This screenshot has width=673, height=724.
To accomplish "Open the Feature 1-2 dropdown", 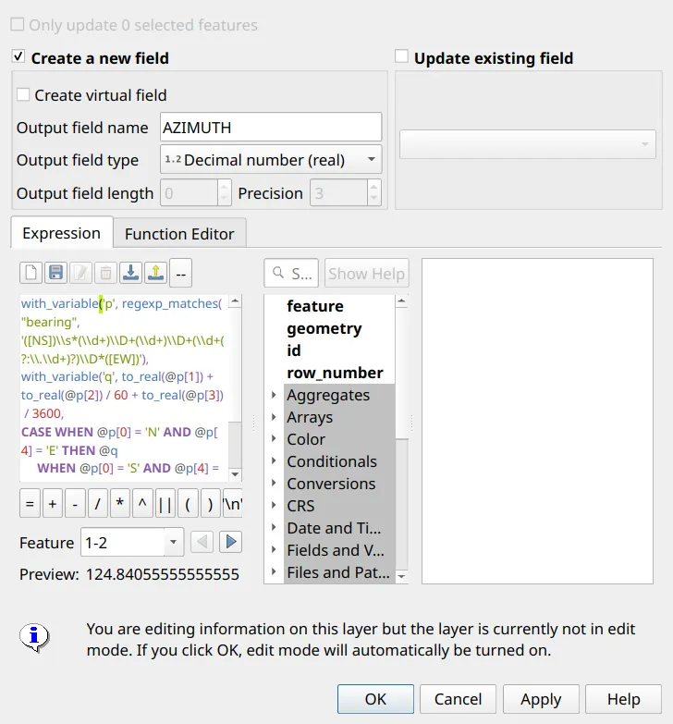I will pyautogui.click(x=132, y=542).
